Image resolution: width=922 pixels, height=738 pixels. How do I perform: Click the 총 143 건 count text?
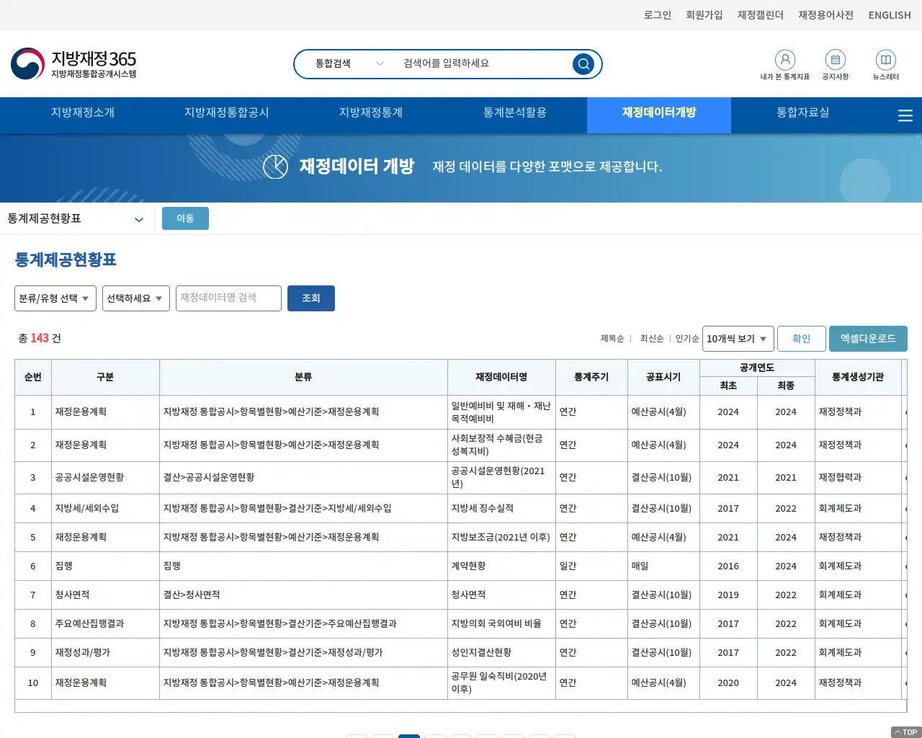tap(40, 338)
